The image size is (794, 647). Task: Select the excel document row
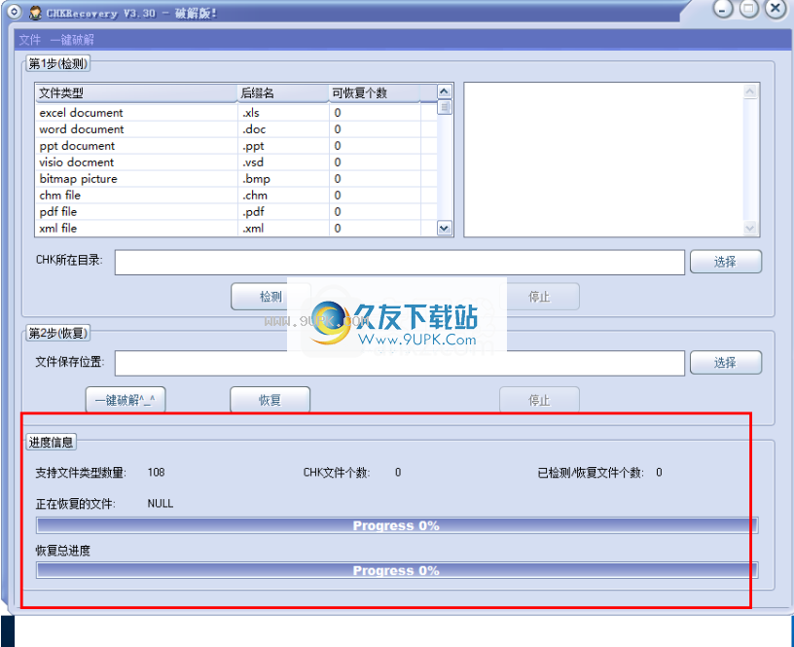coord(236,113)
